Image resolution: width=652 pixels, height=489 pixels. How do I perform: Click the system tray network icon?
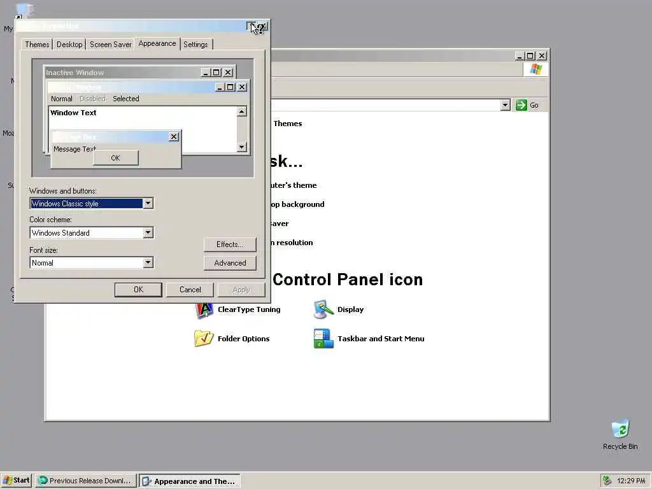(607, 480)
